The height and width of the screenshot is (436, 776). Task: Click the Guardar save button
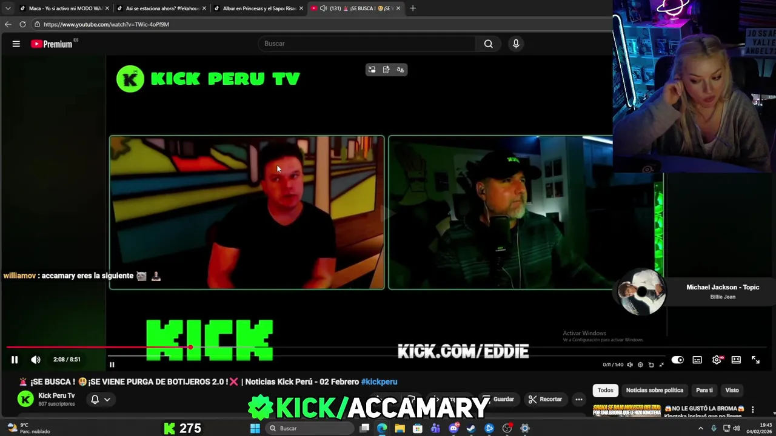tap(498, 399)
